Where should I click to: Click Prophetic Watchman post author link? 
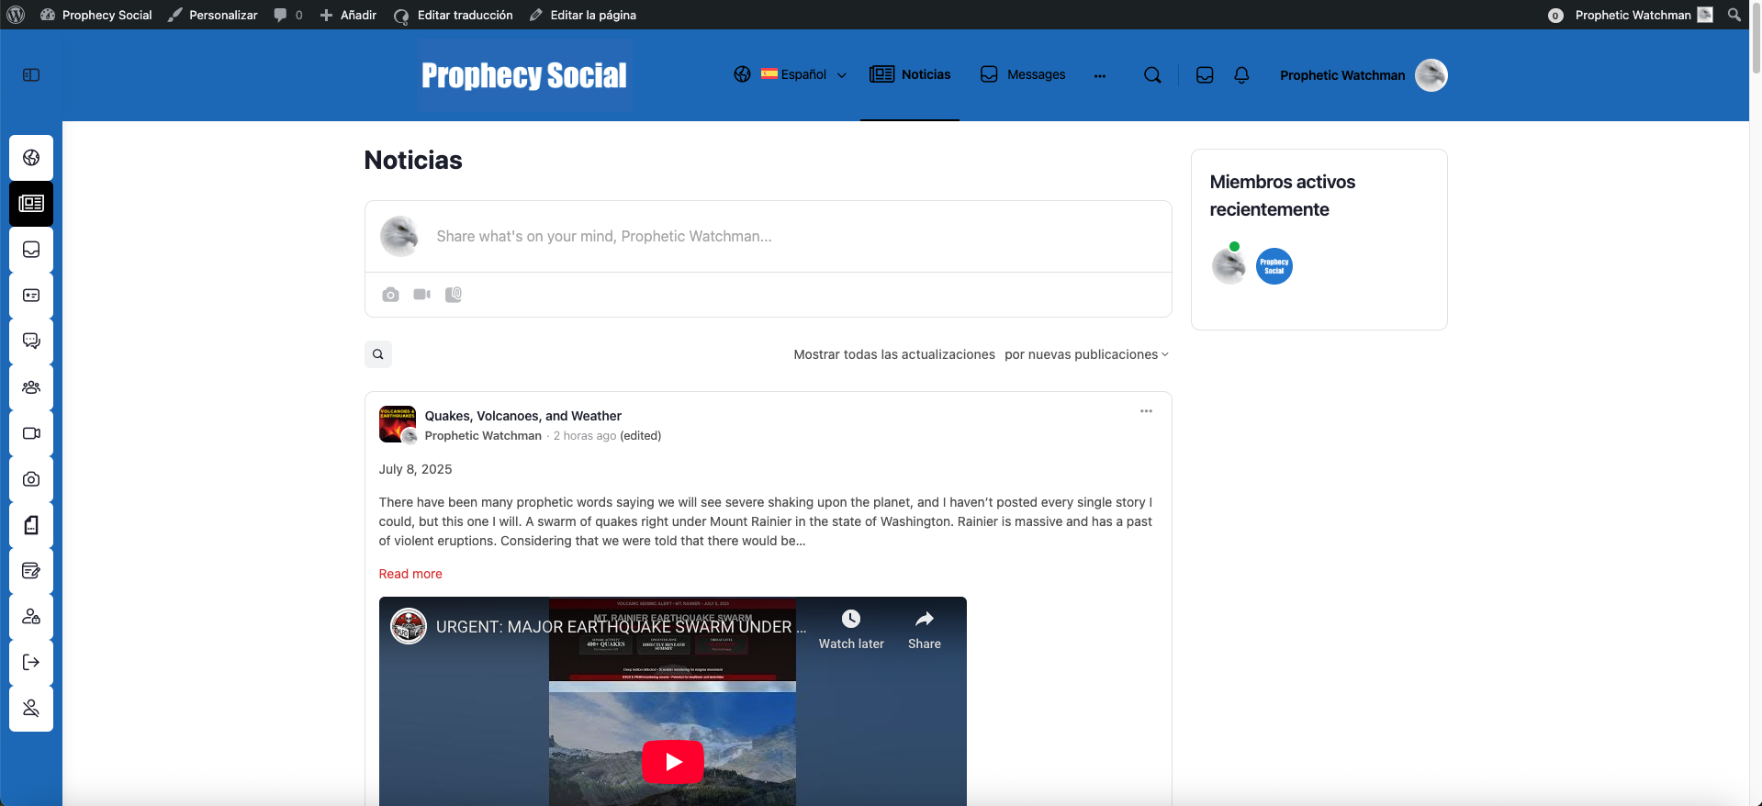483,436
